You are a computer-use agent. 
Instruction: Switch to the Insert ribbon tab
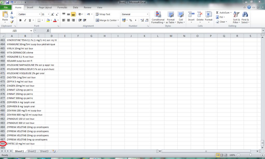tap(30, 8)
